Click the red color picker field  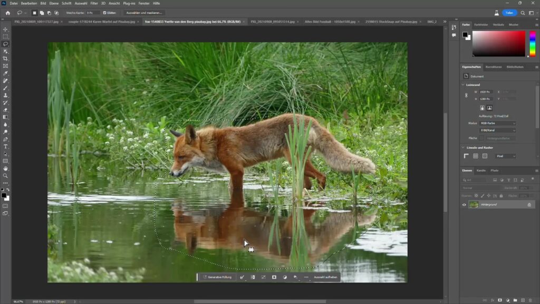coord(498,43)
